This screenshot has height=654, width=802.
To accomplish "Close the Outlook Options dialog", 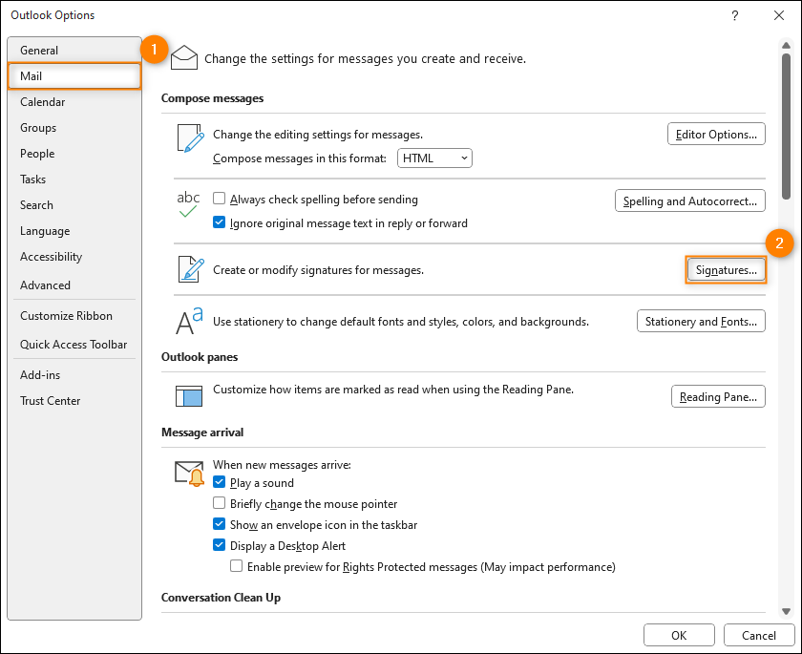I will (778, 15).
